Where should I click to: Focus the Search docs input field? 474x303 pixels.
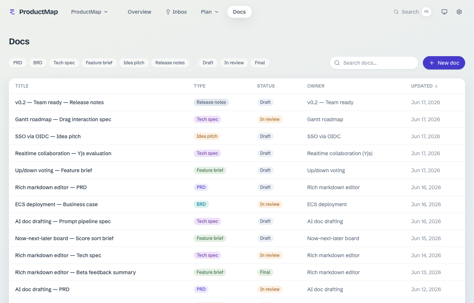tap(374, 63)
